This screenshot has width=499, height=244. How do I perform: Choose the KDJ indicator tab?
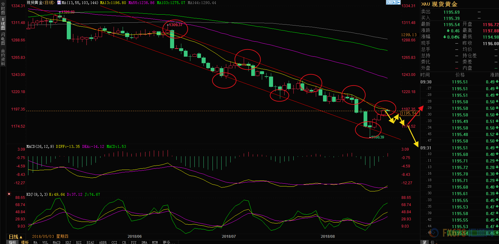point(68,242)
